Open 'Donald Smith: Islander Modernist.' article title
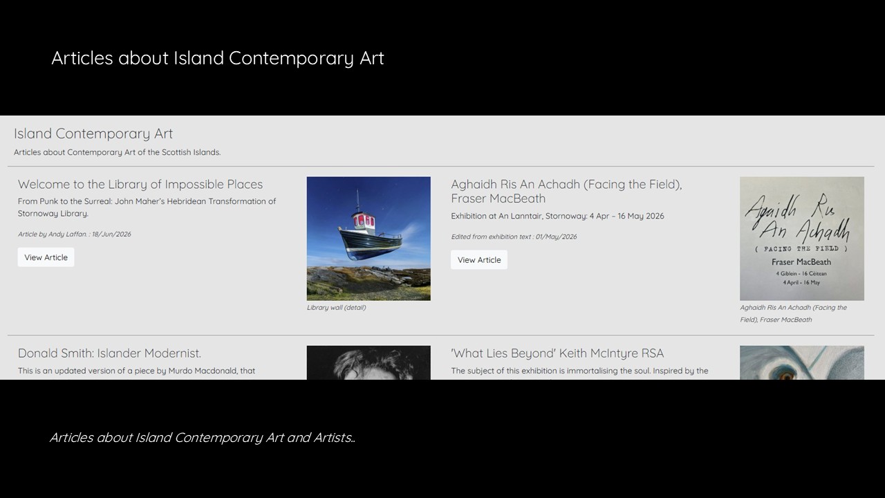 (109, 353)
